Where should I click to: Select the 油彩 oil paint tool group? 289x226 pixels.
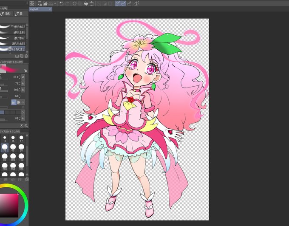click(6, 14)
